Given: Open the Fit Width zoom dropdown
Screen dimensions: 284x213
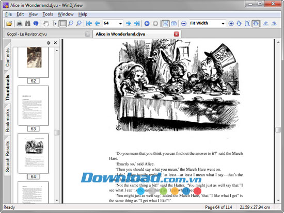Looking at the screenshot, I should [223, 24].
